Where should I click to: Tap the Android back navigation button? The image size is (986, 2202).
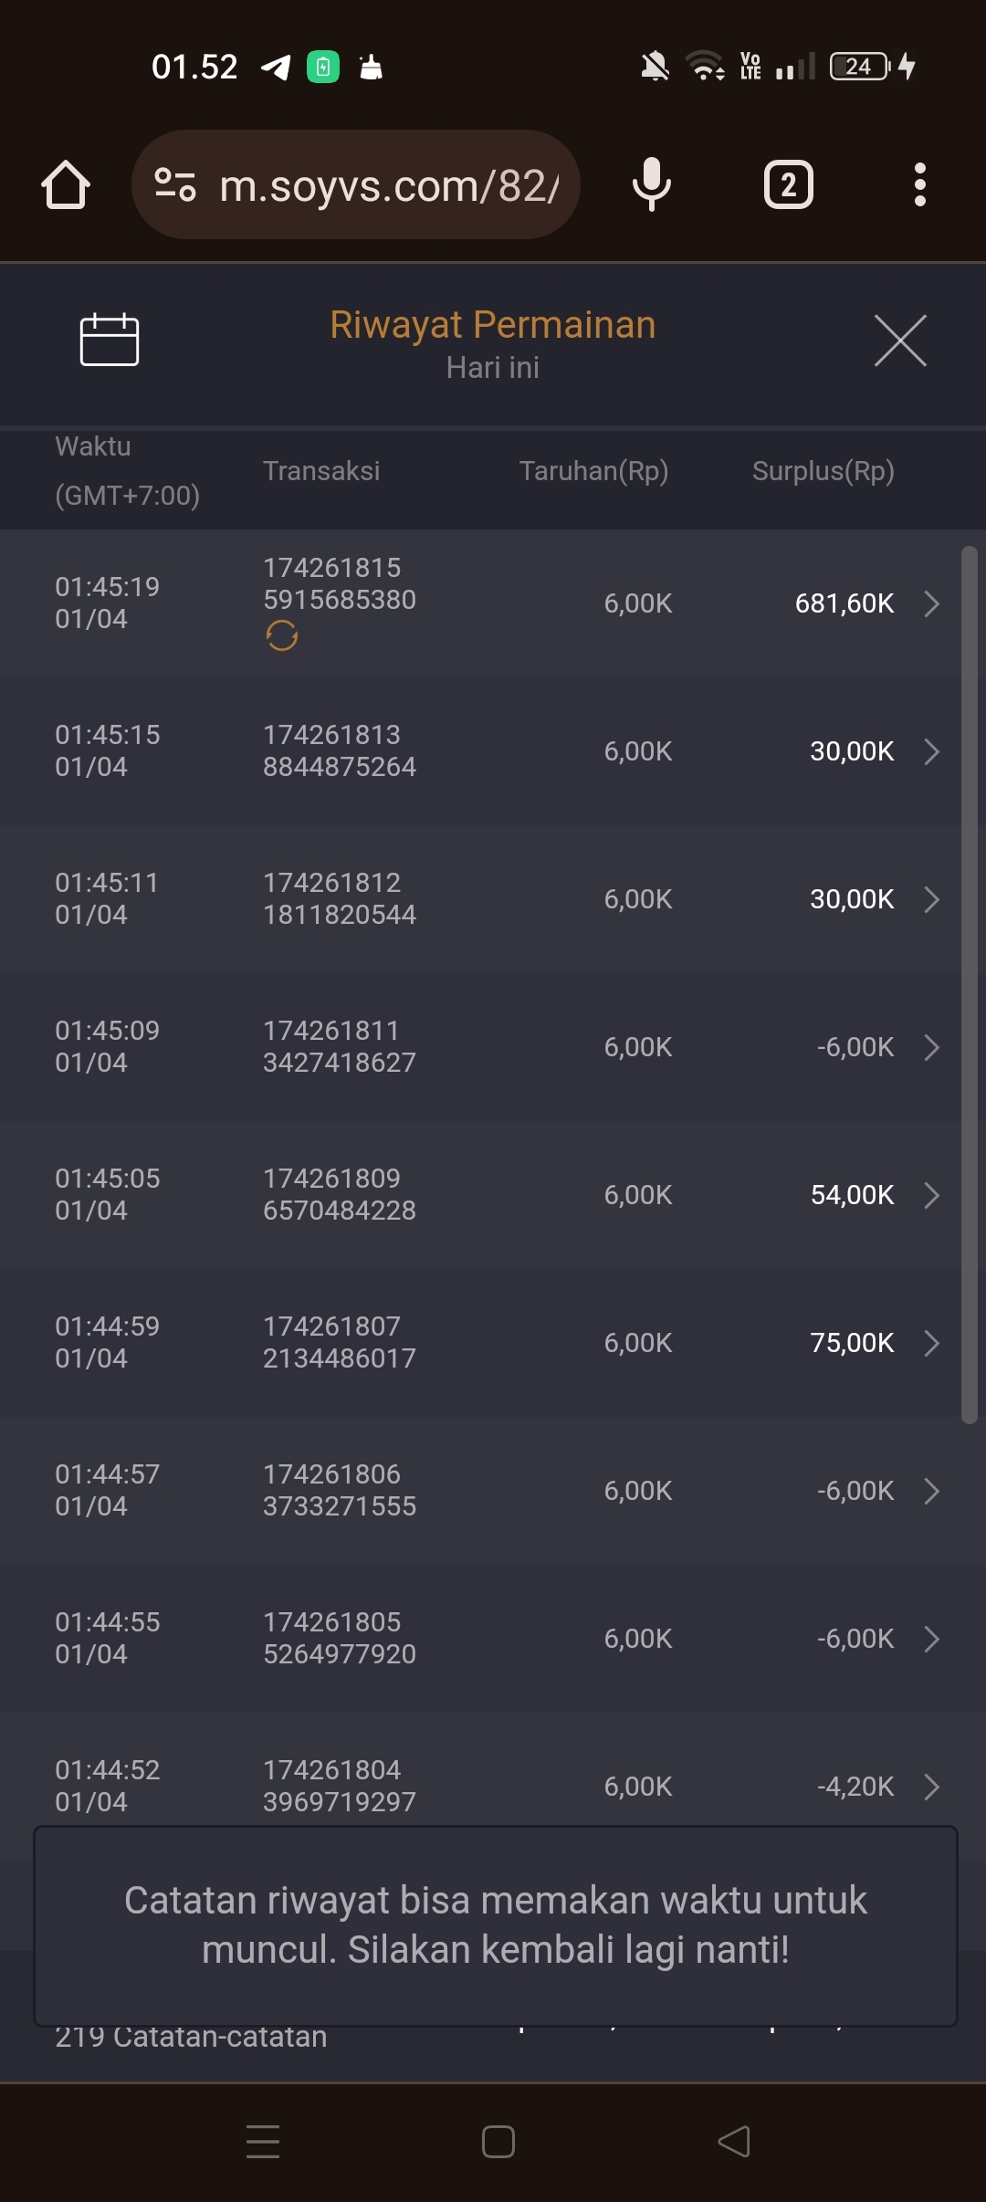[734, 2142]
